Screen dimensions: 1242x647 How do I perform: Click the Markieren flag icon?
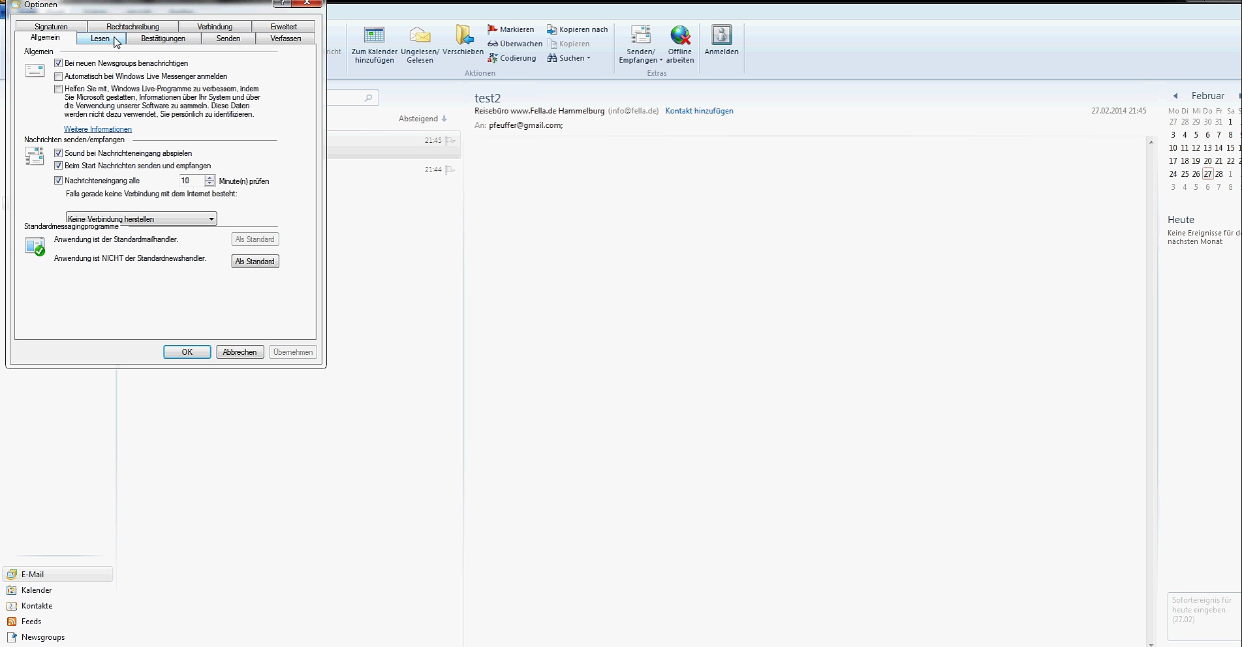click(x=493, y=29)
